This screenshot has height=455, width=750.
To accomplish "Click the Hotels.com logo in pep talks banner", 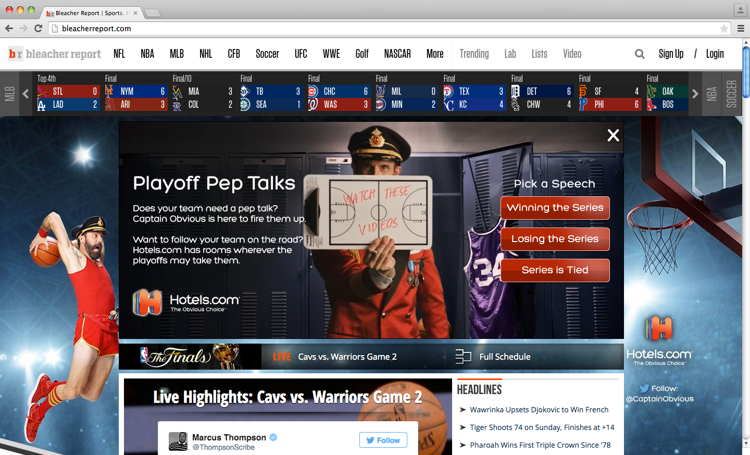I will pyautogui.click(x=186, y=302).
